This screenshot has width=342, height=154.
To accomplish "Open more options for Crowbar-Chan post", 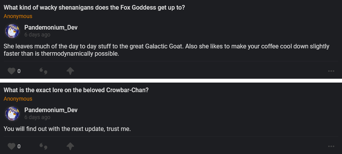I will coord(331,146).
